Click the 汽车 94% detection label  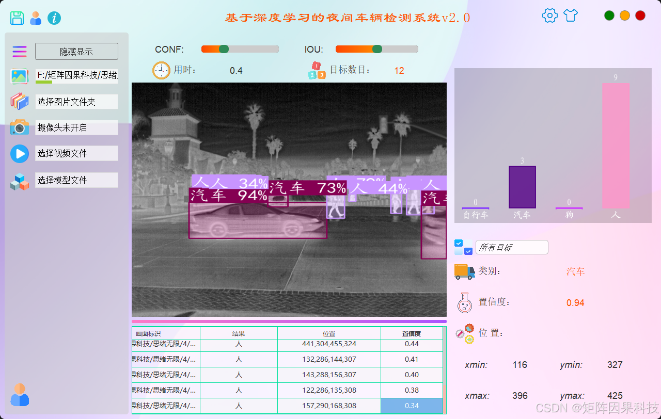[228, 196]
